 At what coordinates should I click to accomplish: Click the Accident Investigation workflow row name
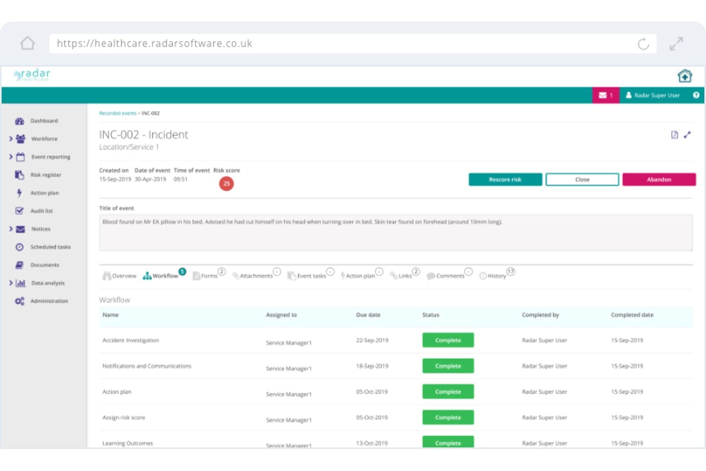tap(131, 340)
